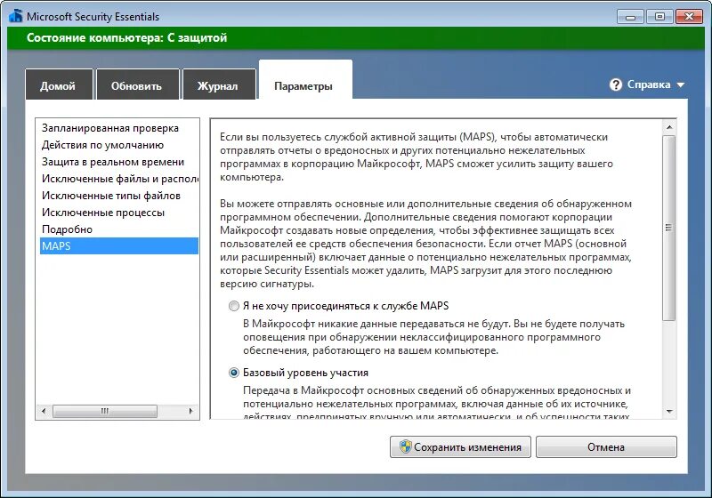Click the settings list horizontal scrollbar thumb
Screen dimensions: 712x498
pyautogui.click(x=105, y=411)
